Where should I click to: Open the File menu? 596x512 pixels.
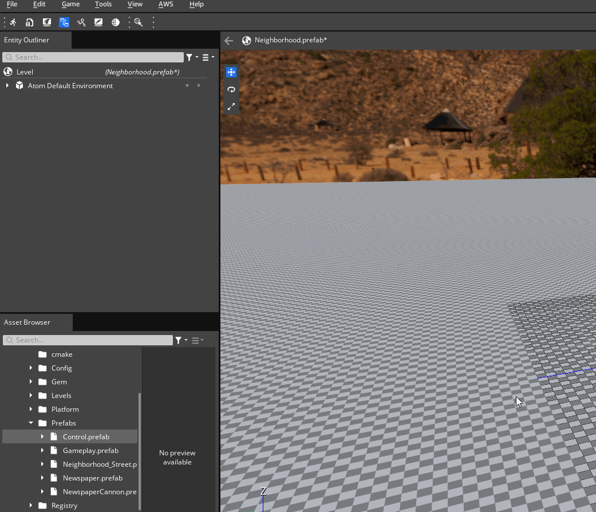pos(12,4)
